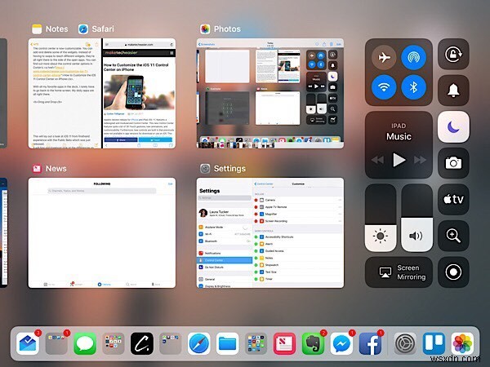Screen dimensions: 490x367
Task: Open Trello from the dock
Action: point(434,343)
